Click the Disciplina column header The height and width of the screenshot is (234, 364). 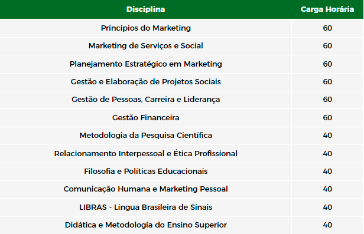click(x=145, y=9)
